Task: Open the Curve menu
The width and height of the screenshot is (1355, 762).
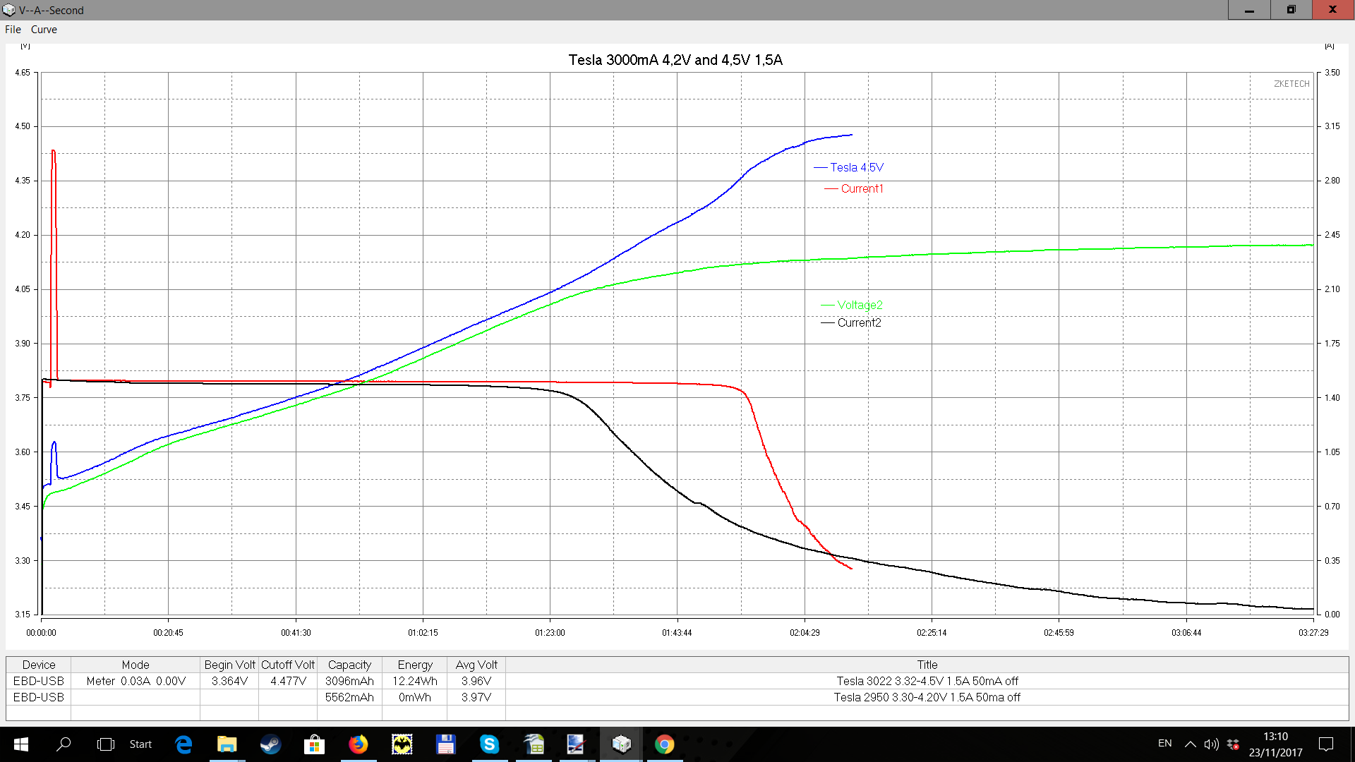Action: (44, 30)
